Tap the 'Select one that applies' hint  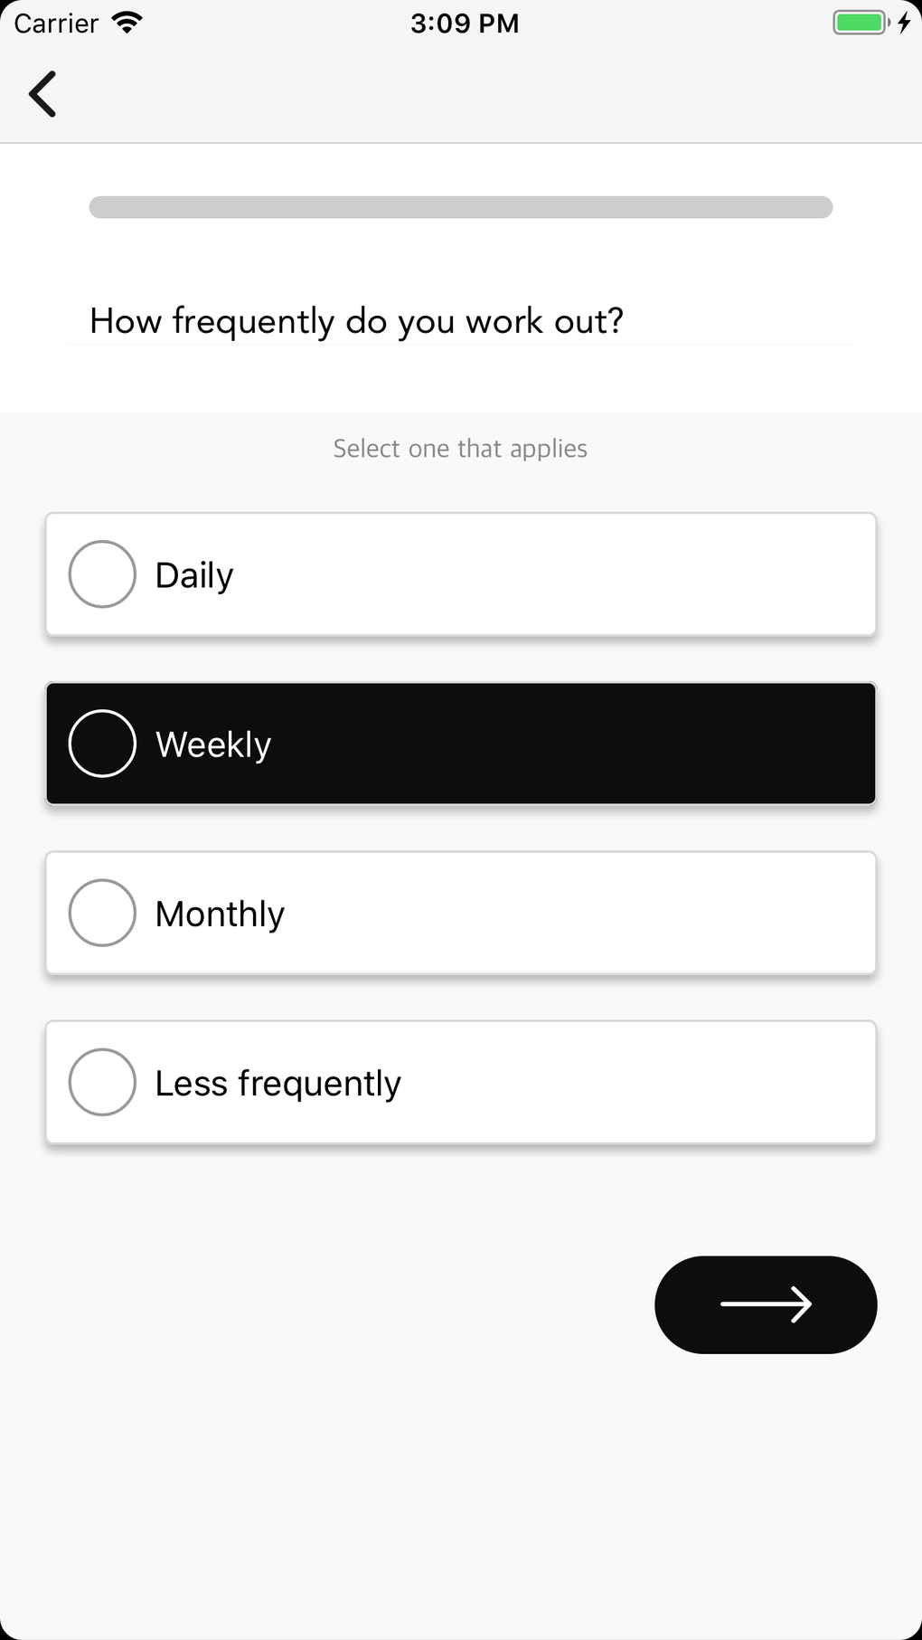[x=460, y=449]
